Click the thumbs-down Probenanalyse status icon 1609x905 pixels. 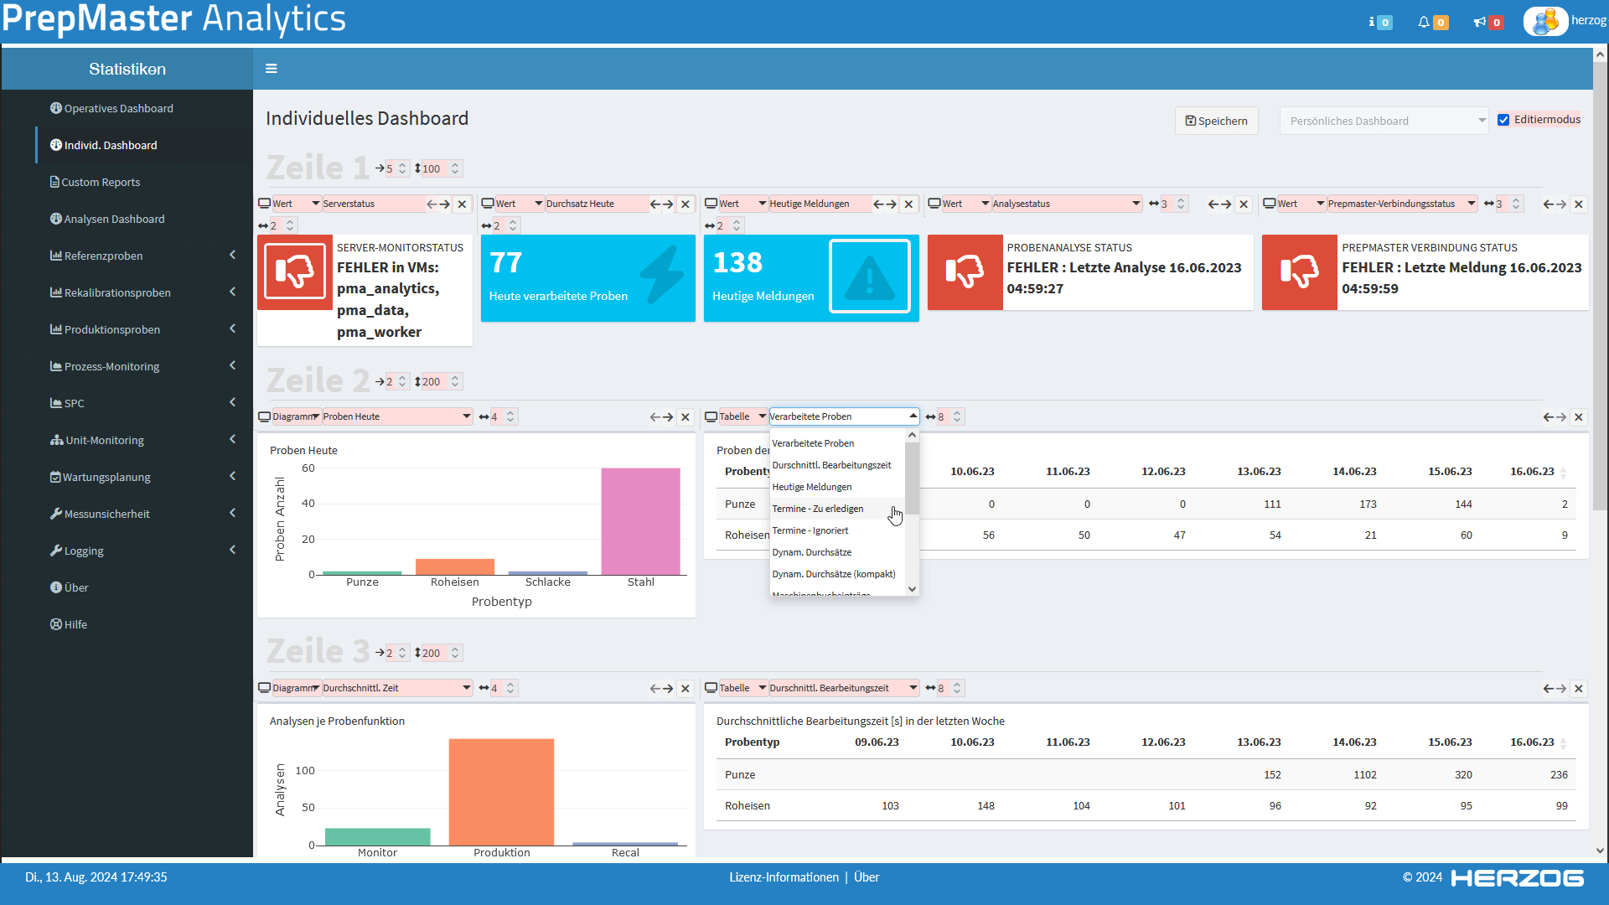[965, 271]
